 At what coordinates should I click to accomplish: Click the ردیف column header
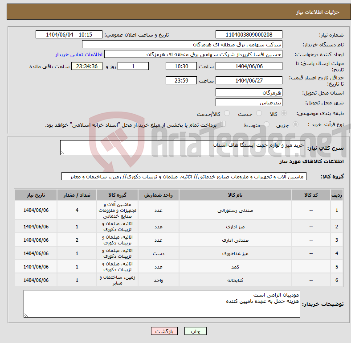(336, 195)
